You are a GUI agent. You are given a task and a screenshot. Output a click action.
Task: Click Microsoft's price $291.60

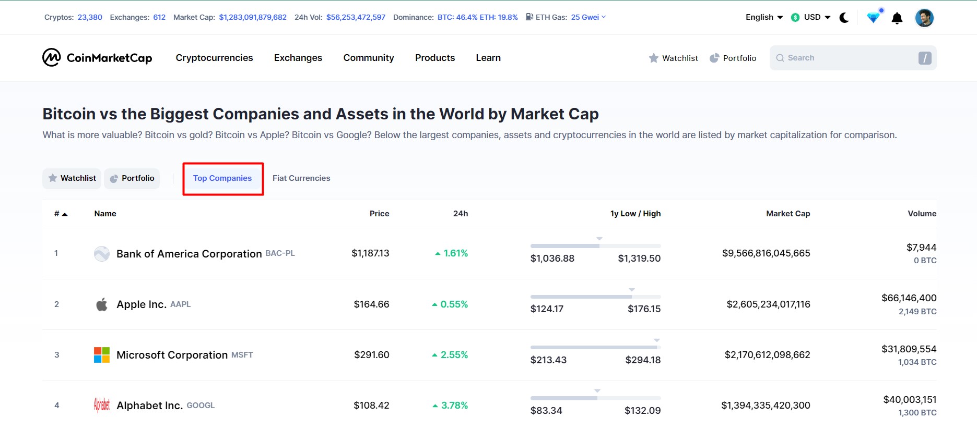pyautogui.click(x=372, y=355)
